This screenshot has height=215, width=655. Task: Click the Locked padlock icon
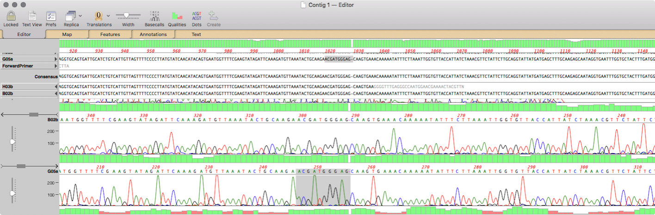(11, 17)
